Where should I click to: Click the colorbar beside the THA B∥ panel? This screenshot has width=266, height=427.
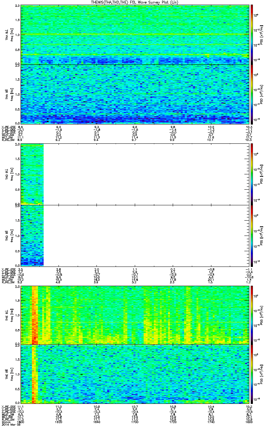(252, 94)
